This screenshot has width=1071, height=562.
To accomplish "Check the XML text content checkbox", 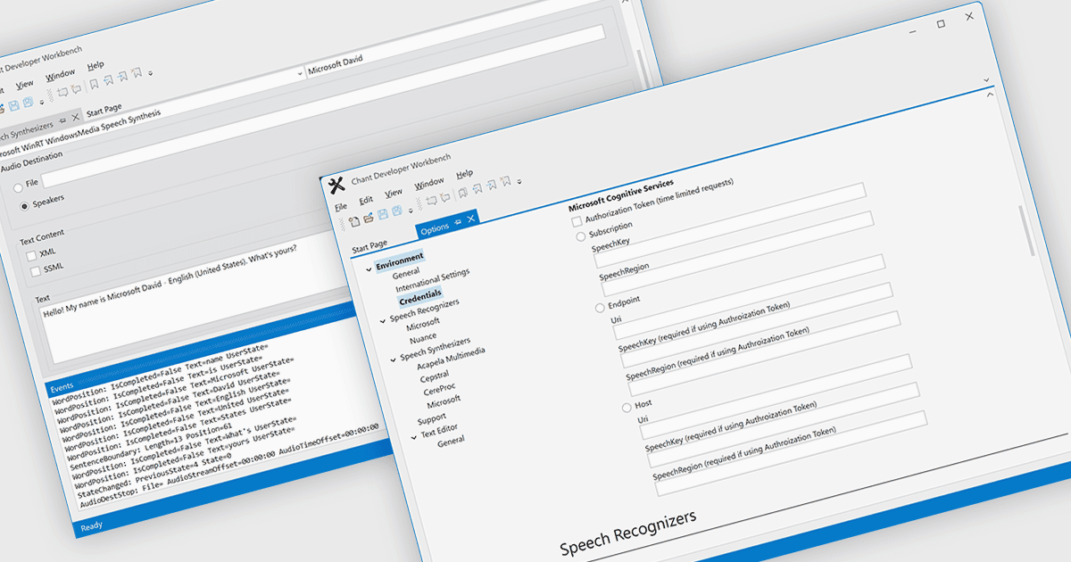I will click(x=33, y=257).
